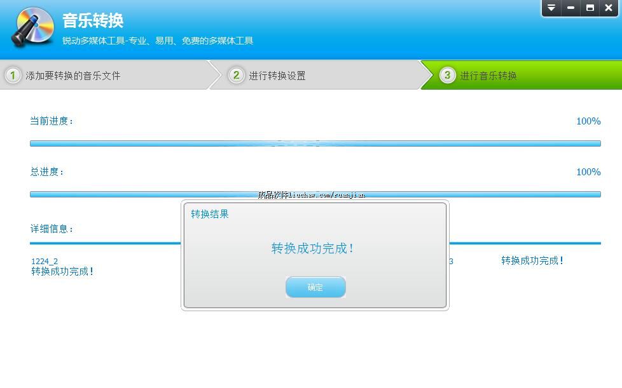The height and width of the screenshot is (388, 622).
Task: Maximize the 音乐转换 window
Action: tap(590, 8)
